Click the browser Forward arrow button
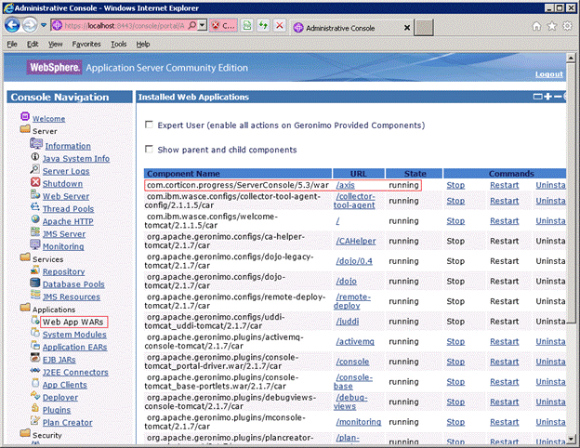This screenshot has height=448, width=580. coord(30,25)
